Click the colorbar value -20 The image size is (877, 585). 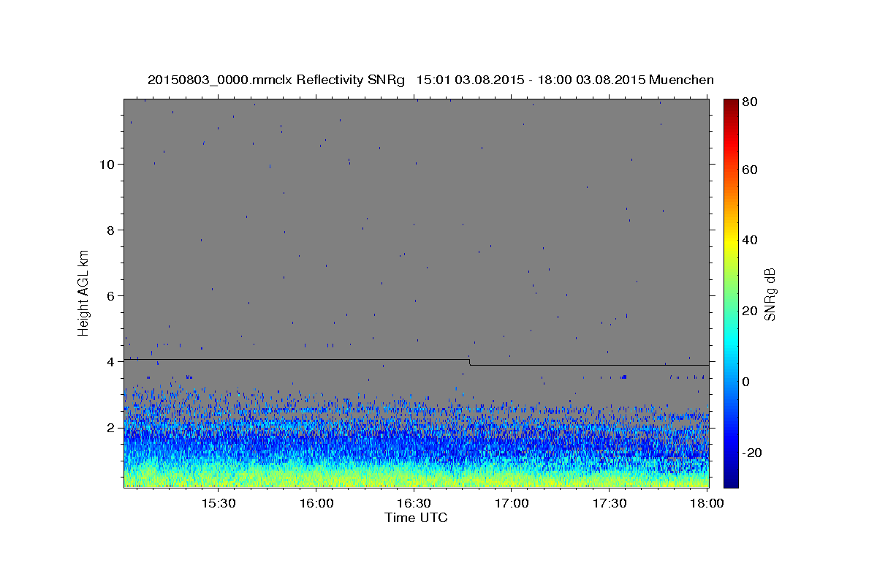pyautogui.click(x=753, y=453)
